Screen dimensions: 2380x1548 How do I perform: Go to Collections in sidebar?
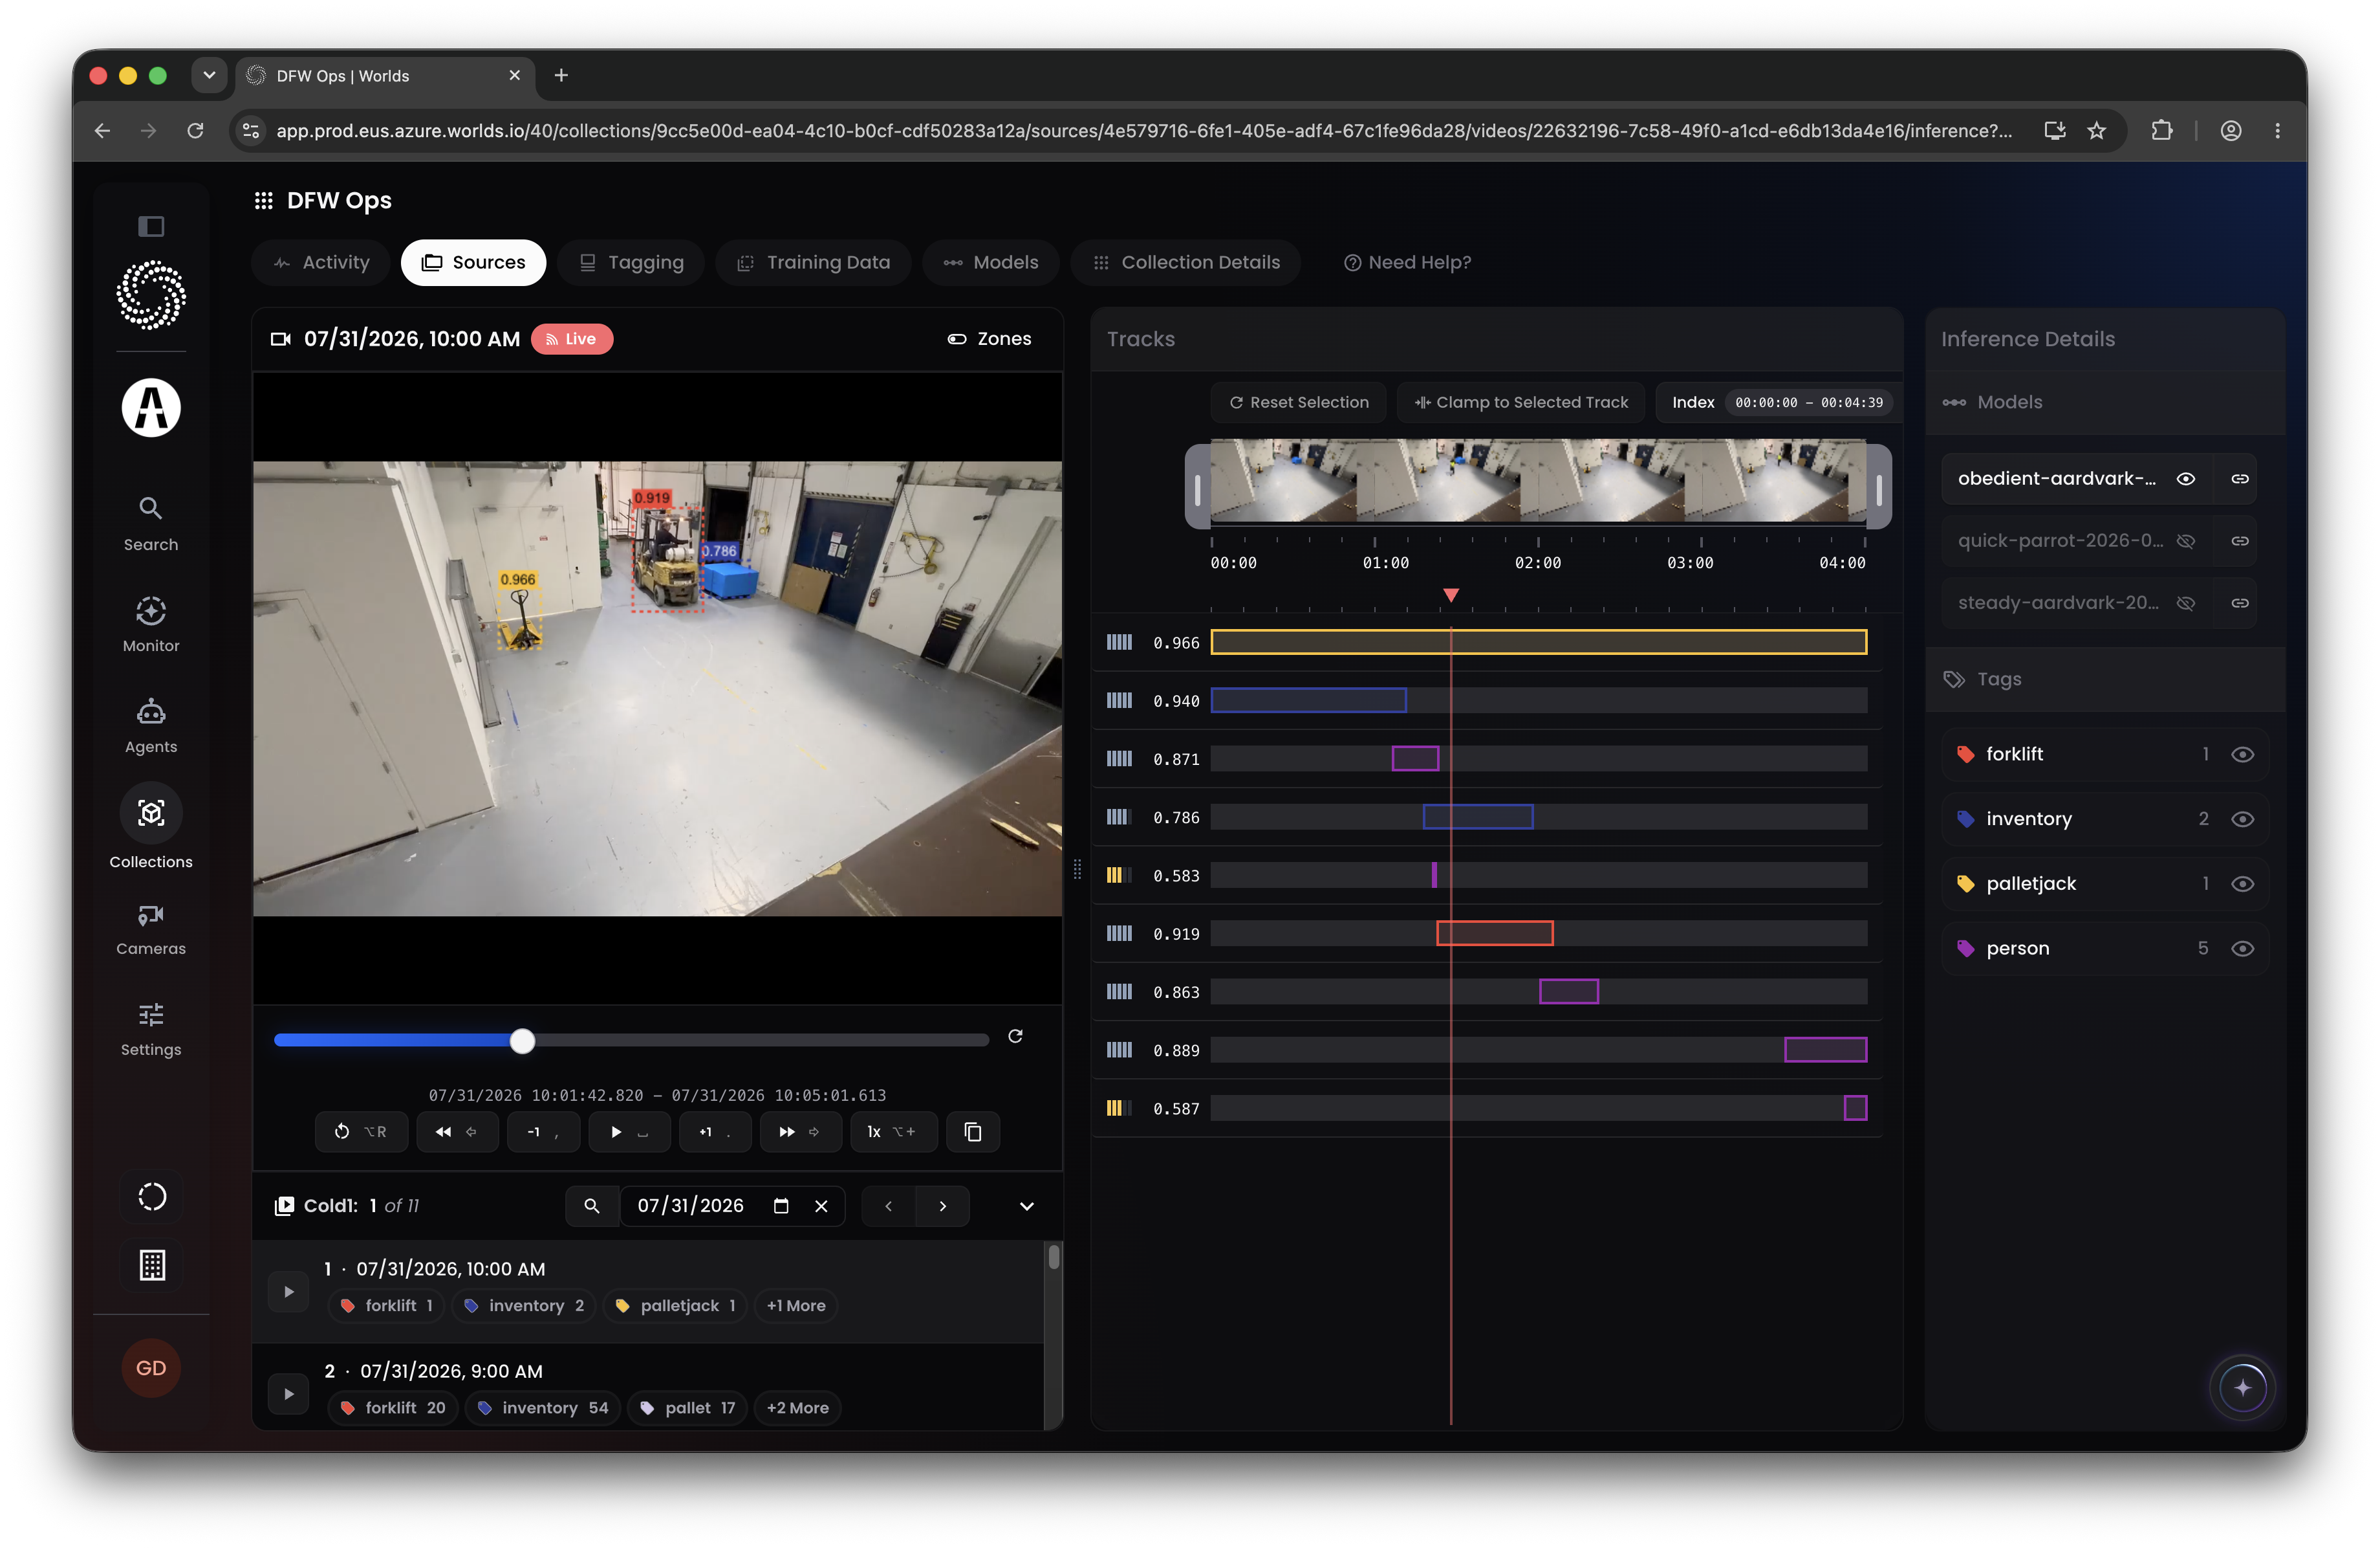click(151, 826)
